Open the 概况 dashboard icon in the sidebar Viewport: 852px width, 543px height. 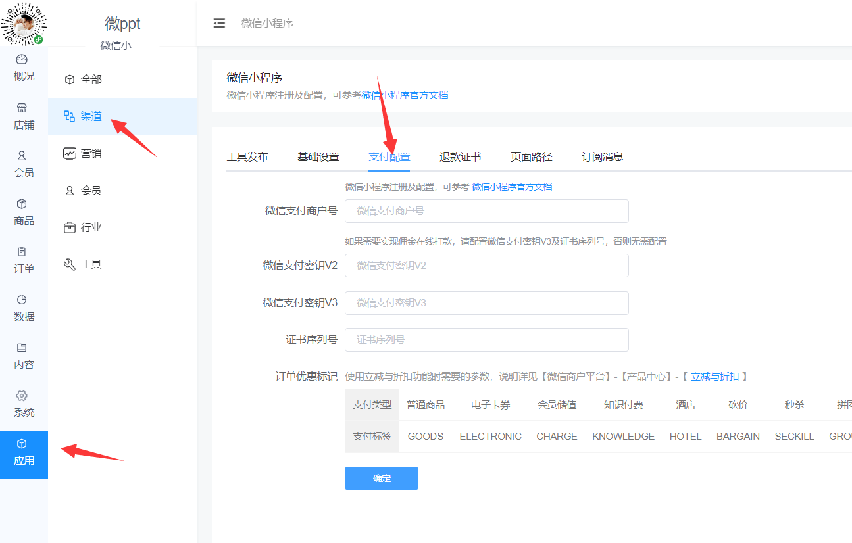click(x=22, y=59)
